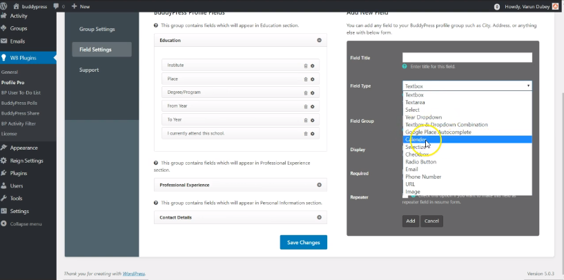This screenshot has width=564, height=280.
Task: Click the Save Changes button
Action: (304, 242)
